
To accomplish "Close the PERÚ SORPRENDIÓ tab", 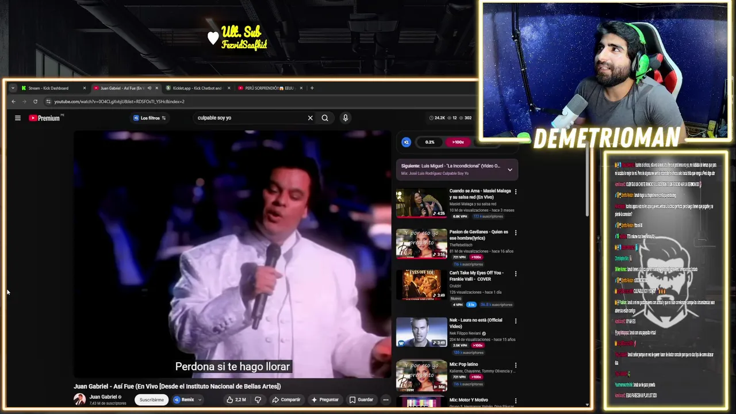I will [301, 88].
